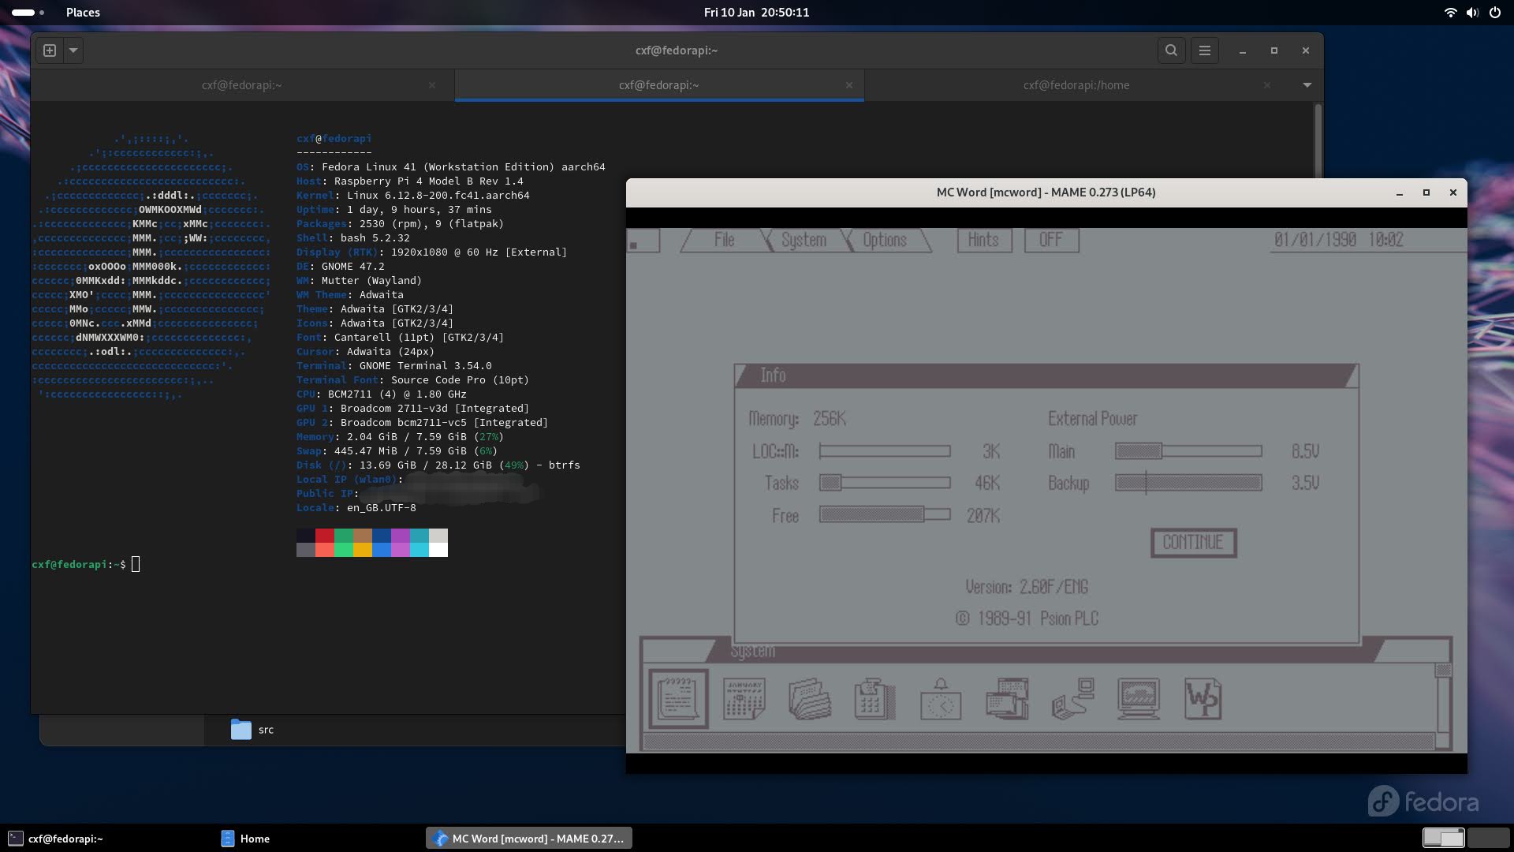The height and width of the screenshot is (852, 1514).
Task: Open the file folders database icon
Action: click(x=809, y=699)
